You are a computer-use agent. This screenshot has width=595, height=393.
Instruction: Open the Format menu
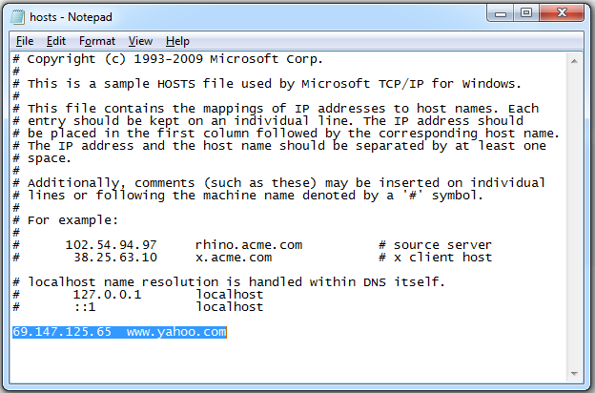97,41
